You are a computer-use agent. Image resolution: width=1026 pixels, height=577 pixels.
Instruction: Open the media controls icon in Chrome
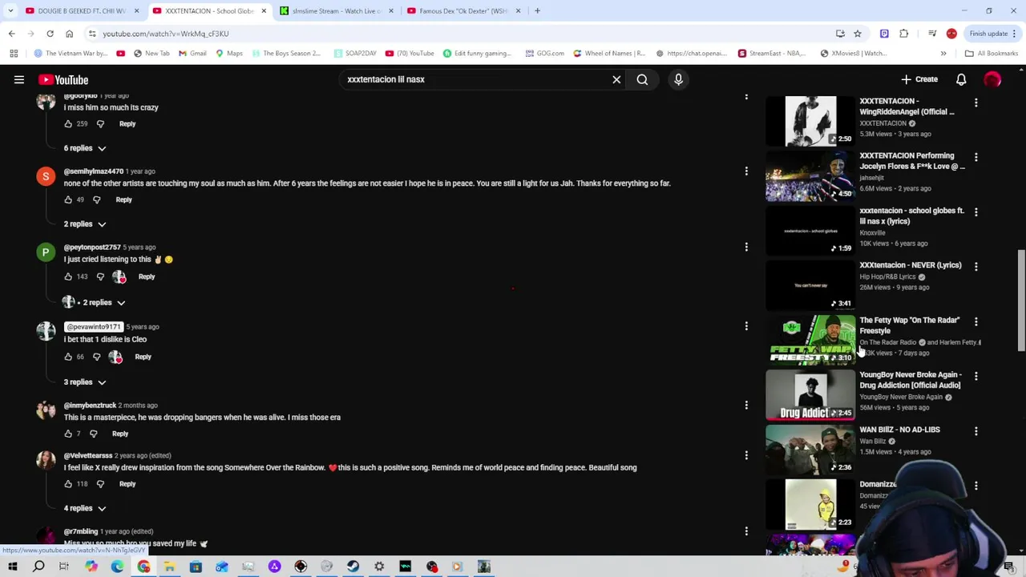(932, 34)
